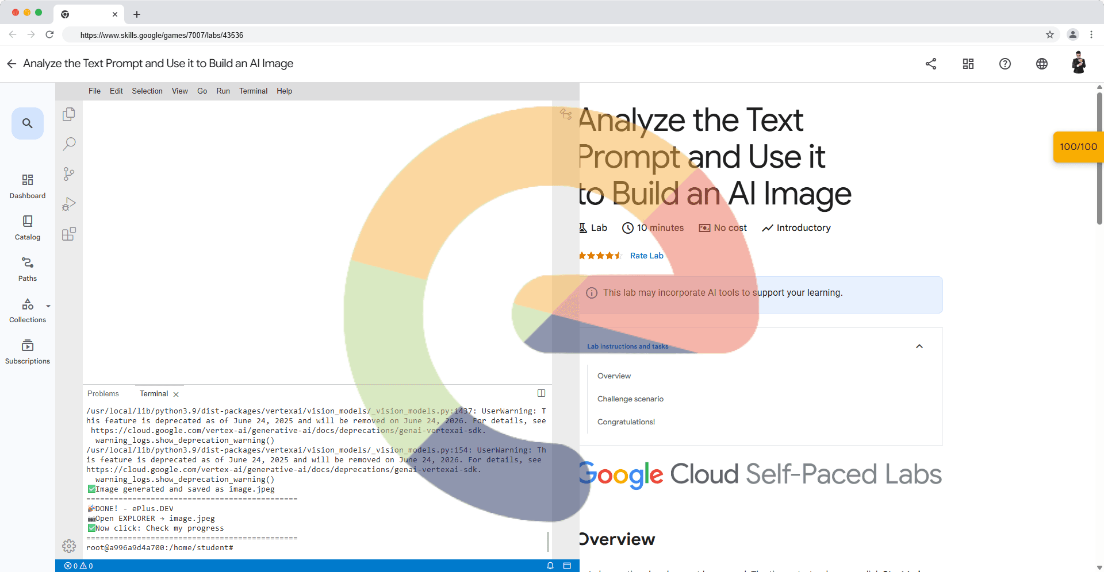Open the File menu
1104x572 pixels.
94,91
